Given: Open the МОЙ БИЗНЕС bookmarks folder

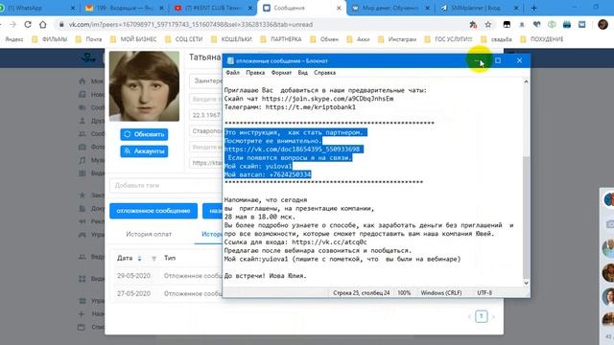Looking at the screenshot, I should pyautogui.click(x=133, y=39).
